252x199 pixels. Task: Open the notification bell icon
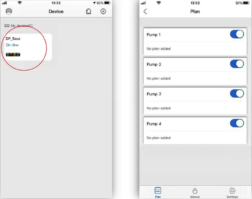(x=88, y=11)
